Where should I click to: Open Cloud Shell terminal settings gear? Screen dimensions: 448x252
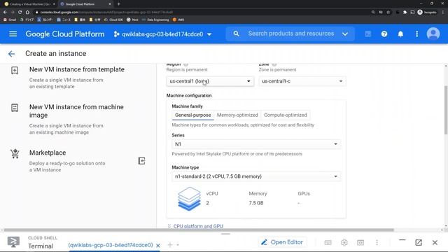(x=344, y=243)
